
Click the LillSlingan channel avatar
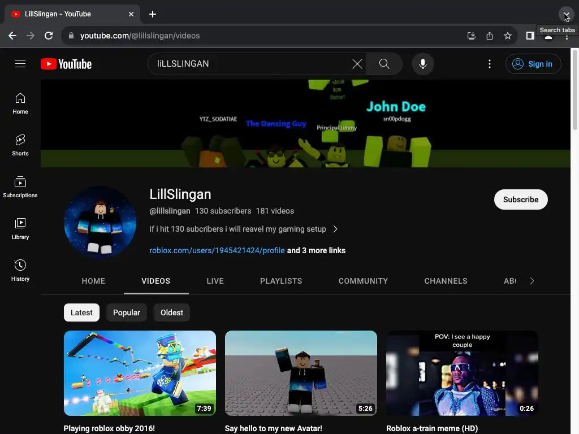pos(100,222)
